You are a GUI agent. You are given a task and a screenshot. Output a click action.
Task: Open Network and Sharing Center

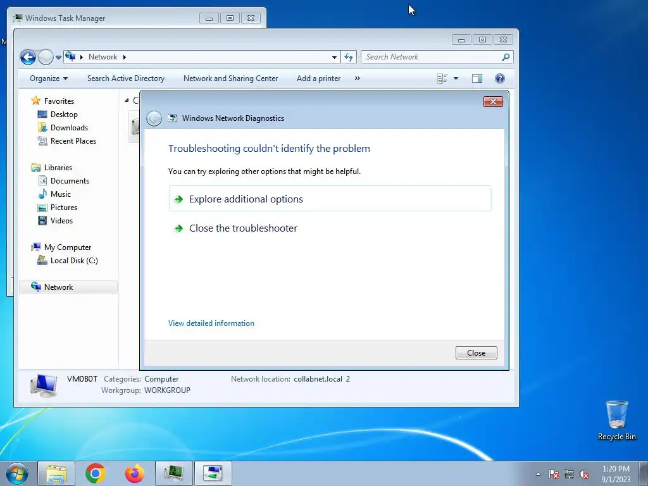coord(230,78)
